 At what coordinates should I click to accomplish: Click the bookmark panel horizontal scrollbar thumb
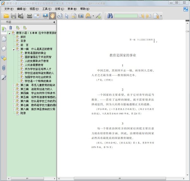[27, 178]
